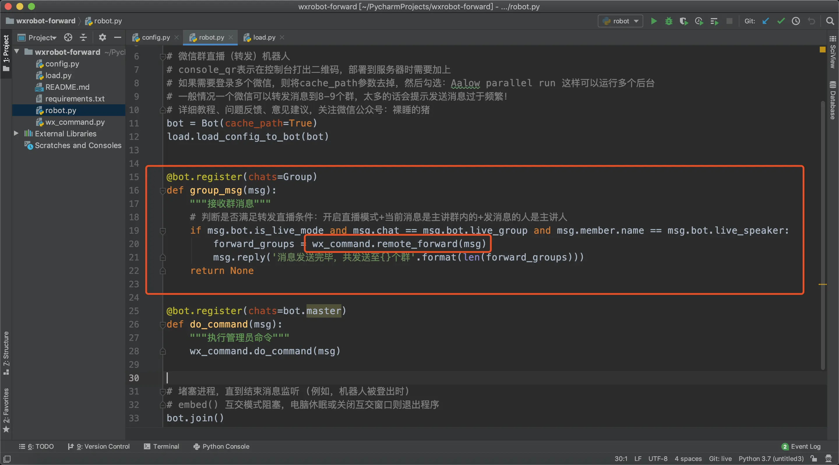This screenshot has height=465, width=839.
Task: Open project panel settings gear
Action: [x=102, y=38]
